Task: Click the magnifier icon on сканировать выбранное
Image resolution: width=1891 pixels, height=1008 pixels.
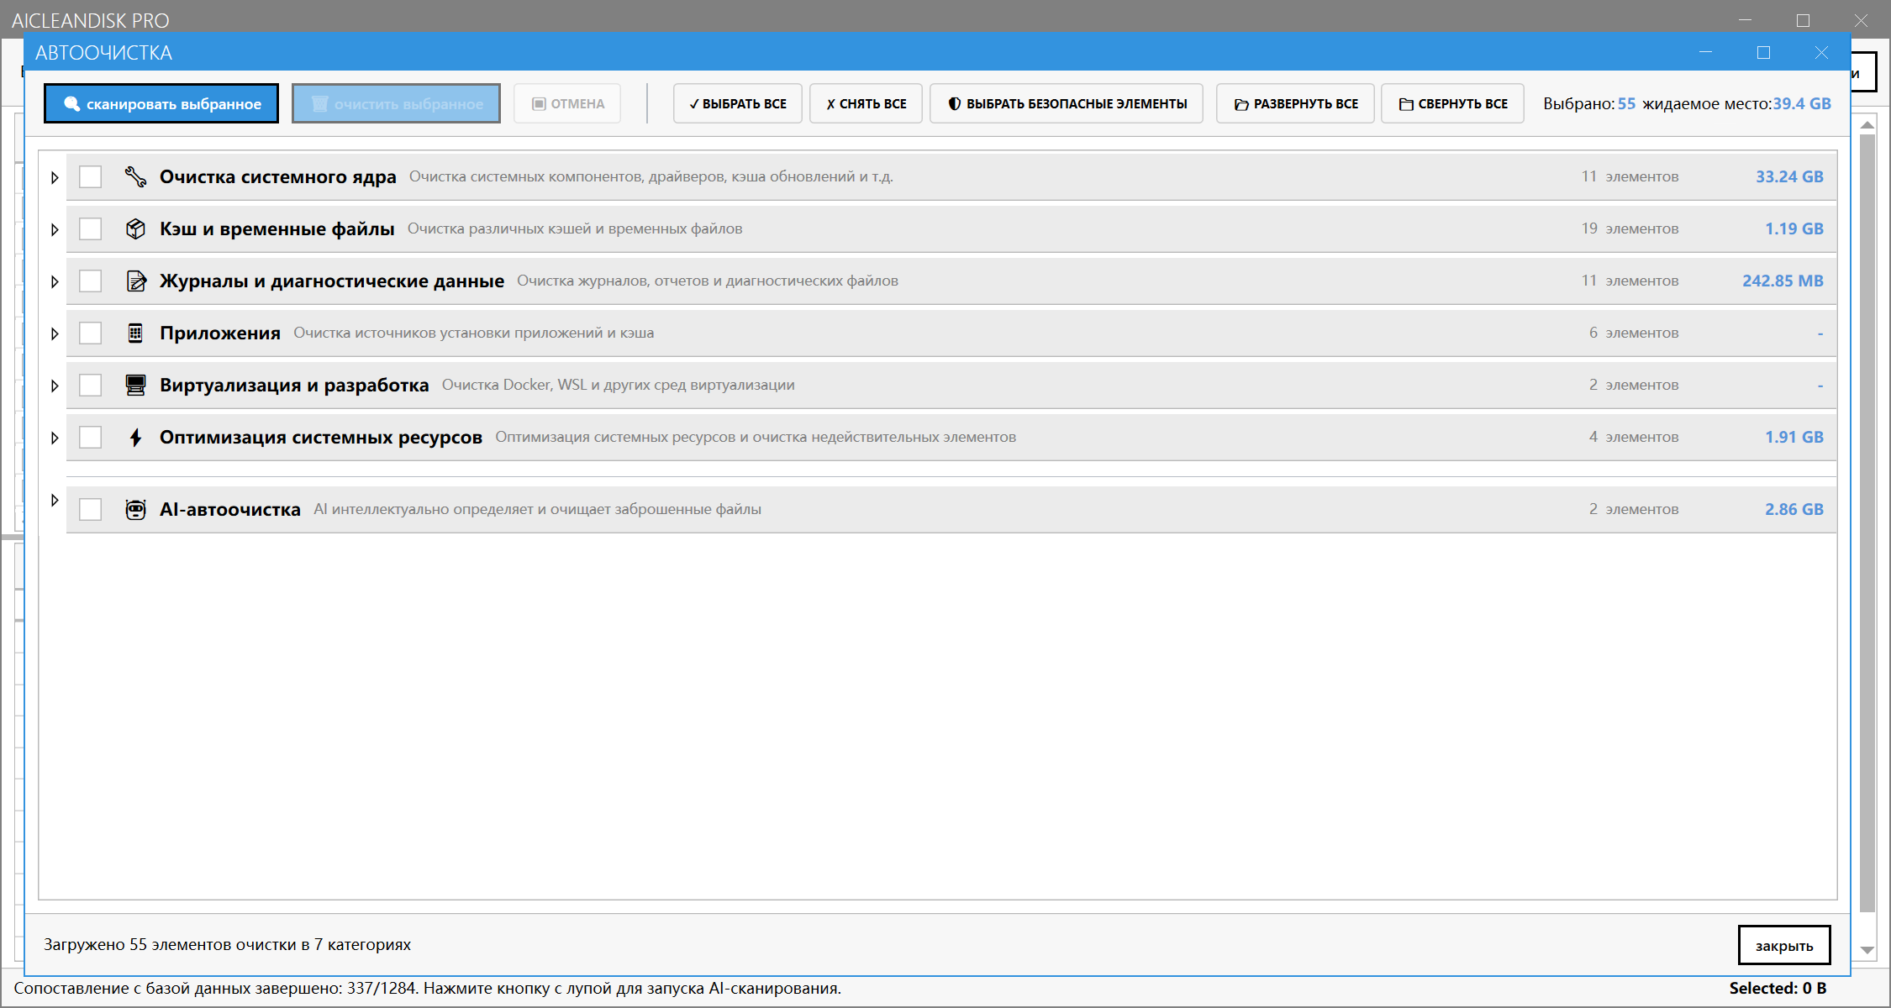Action: tap(71, 103)
